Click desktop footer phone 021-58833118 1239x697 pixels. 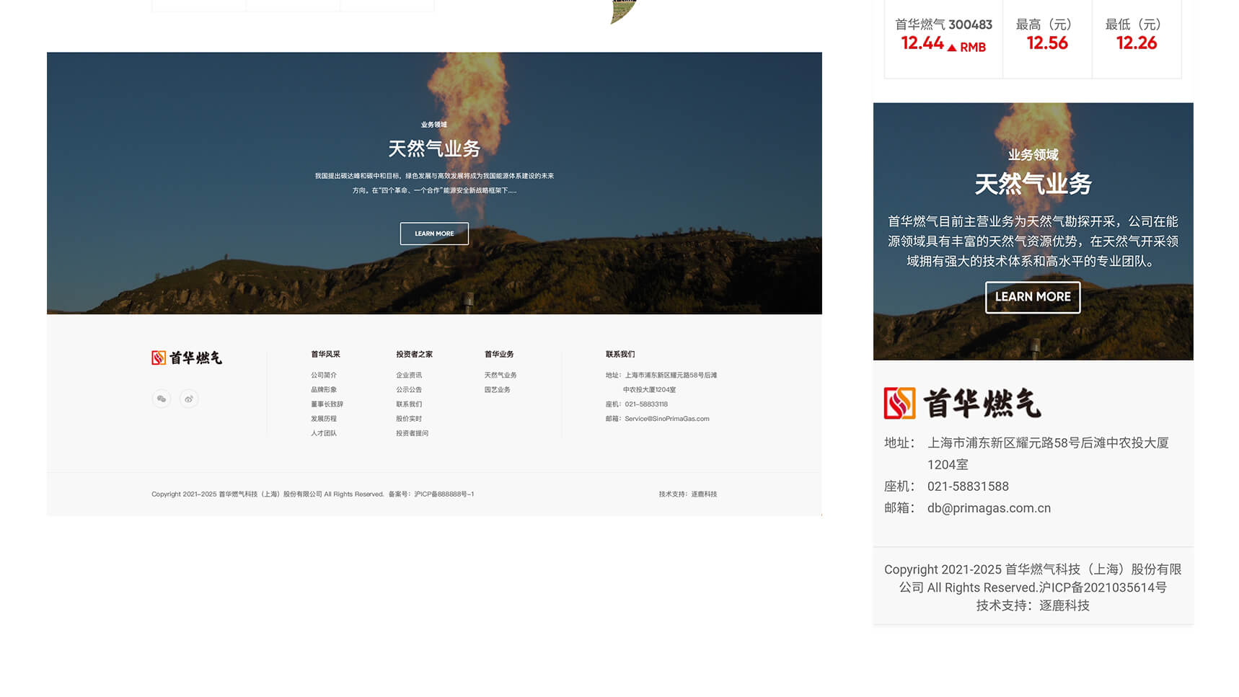click(646, 404)
